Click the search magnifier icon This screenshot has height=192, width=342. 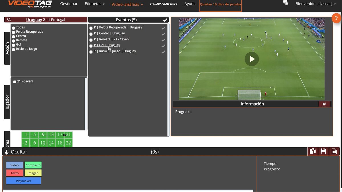9,20
